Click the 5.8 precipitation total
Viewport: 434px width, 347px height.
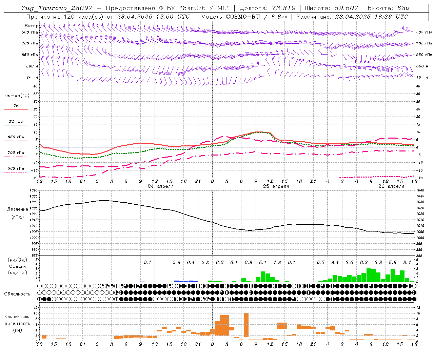point(393,262)
